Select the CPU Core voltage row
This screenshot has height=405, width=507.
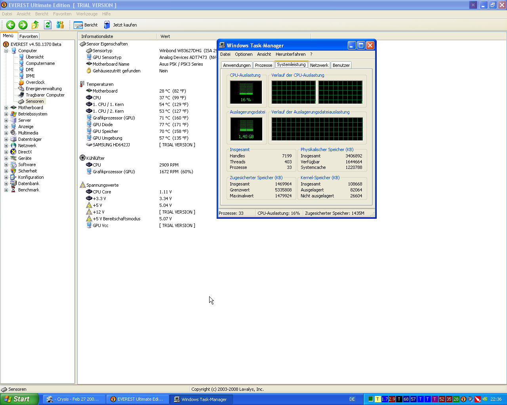coord(102,192)
